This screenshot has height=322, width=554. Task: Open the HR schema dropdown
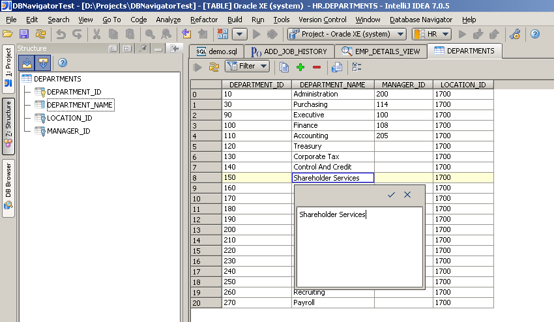click(x=431, y=35)
